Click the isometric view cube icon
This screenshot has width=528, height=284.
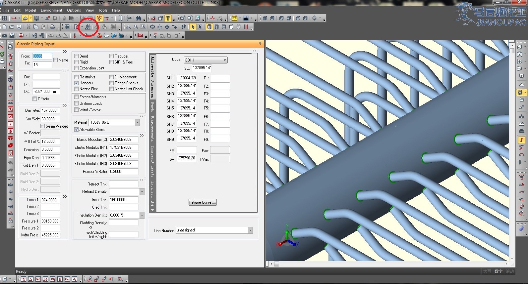[315, 18]
